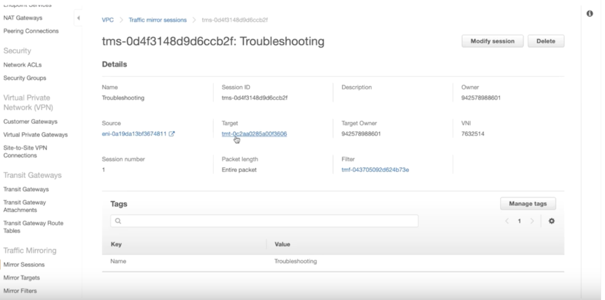
Task: Click the search magnifier in Tags
Action: 118,221
